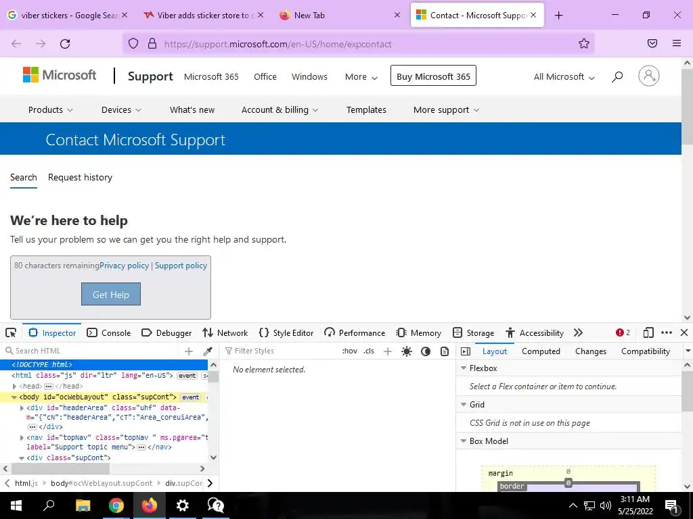Click the red error count icon
This screenshot has width=693, height=519.
pos(623,332)
